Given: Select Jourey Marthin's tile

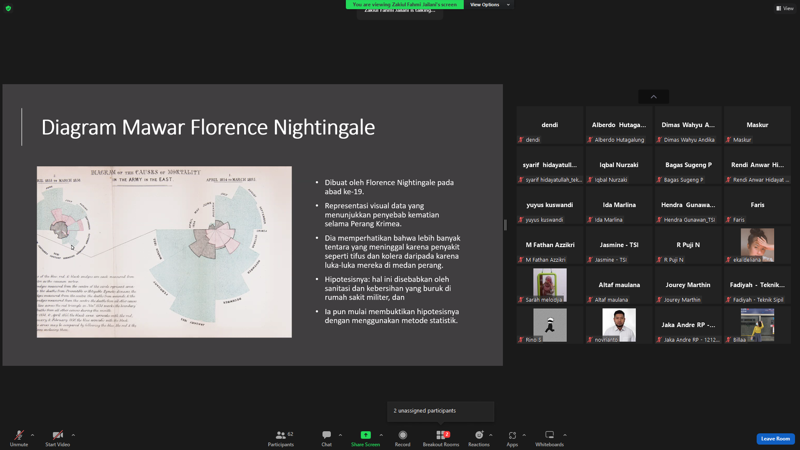Looking at the screenshot, I should tap(688, 285).
